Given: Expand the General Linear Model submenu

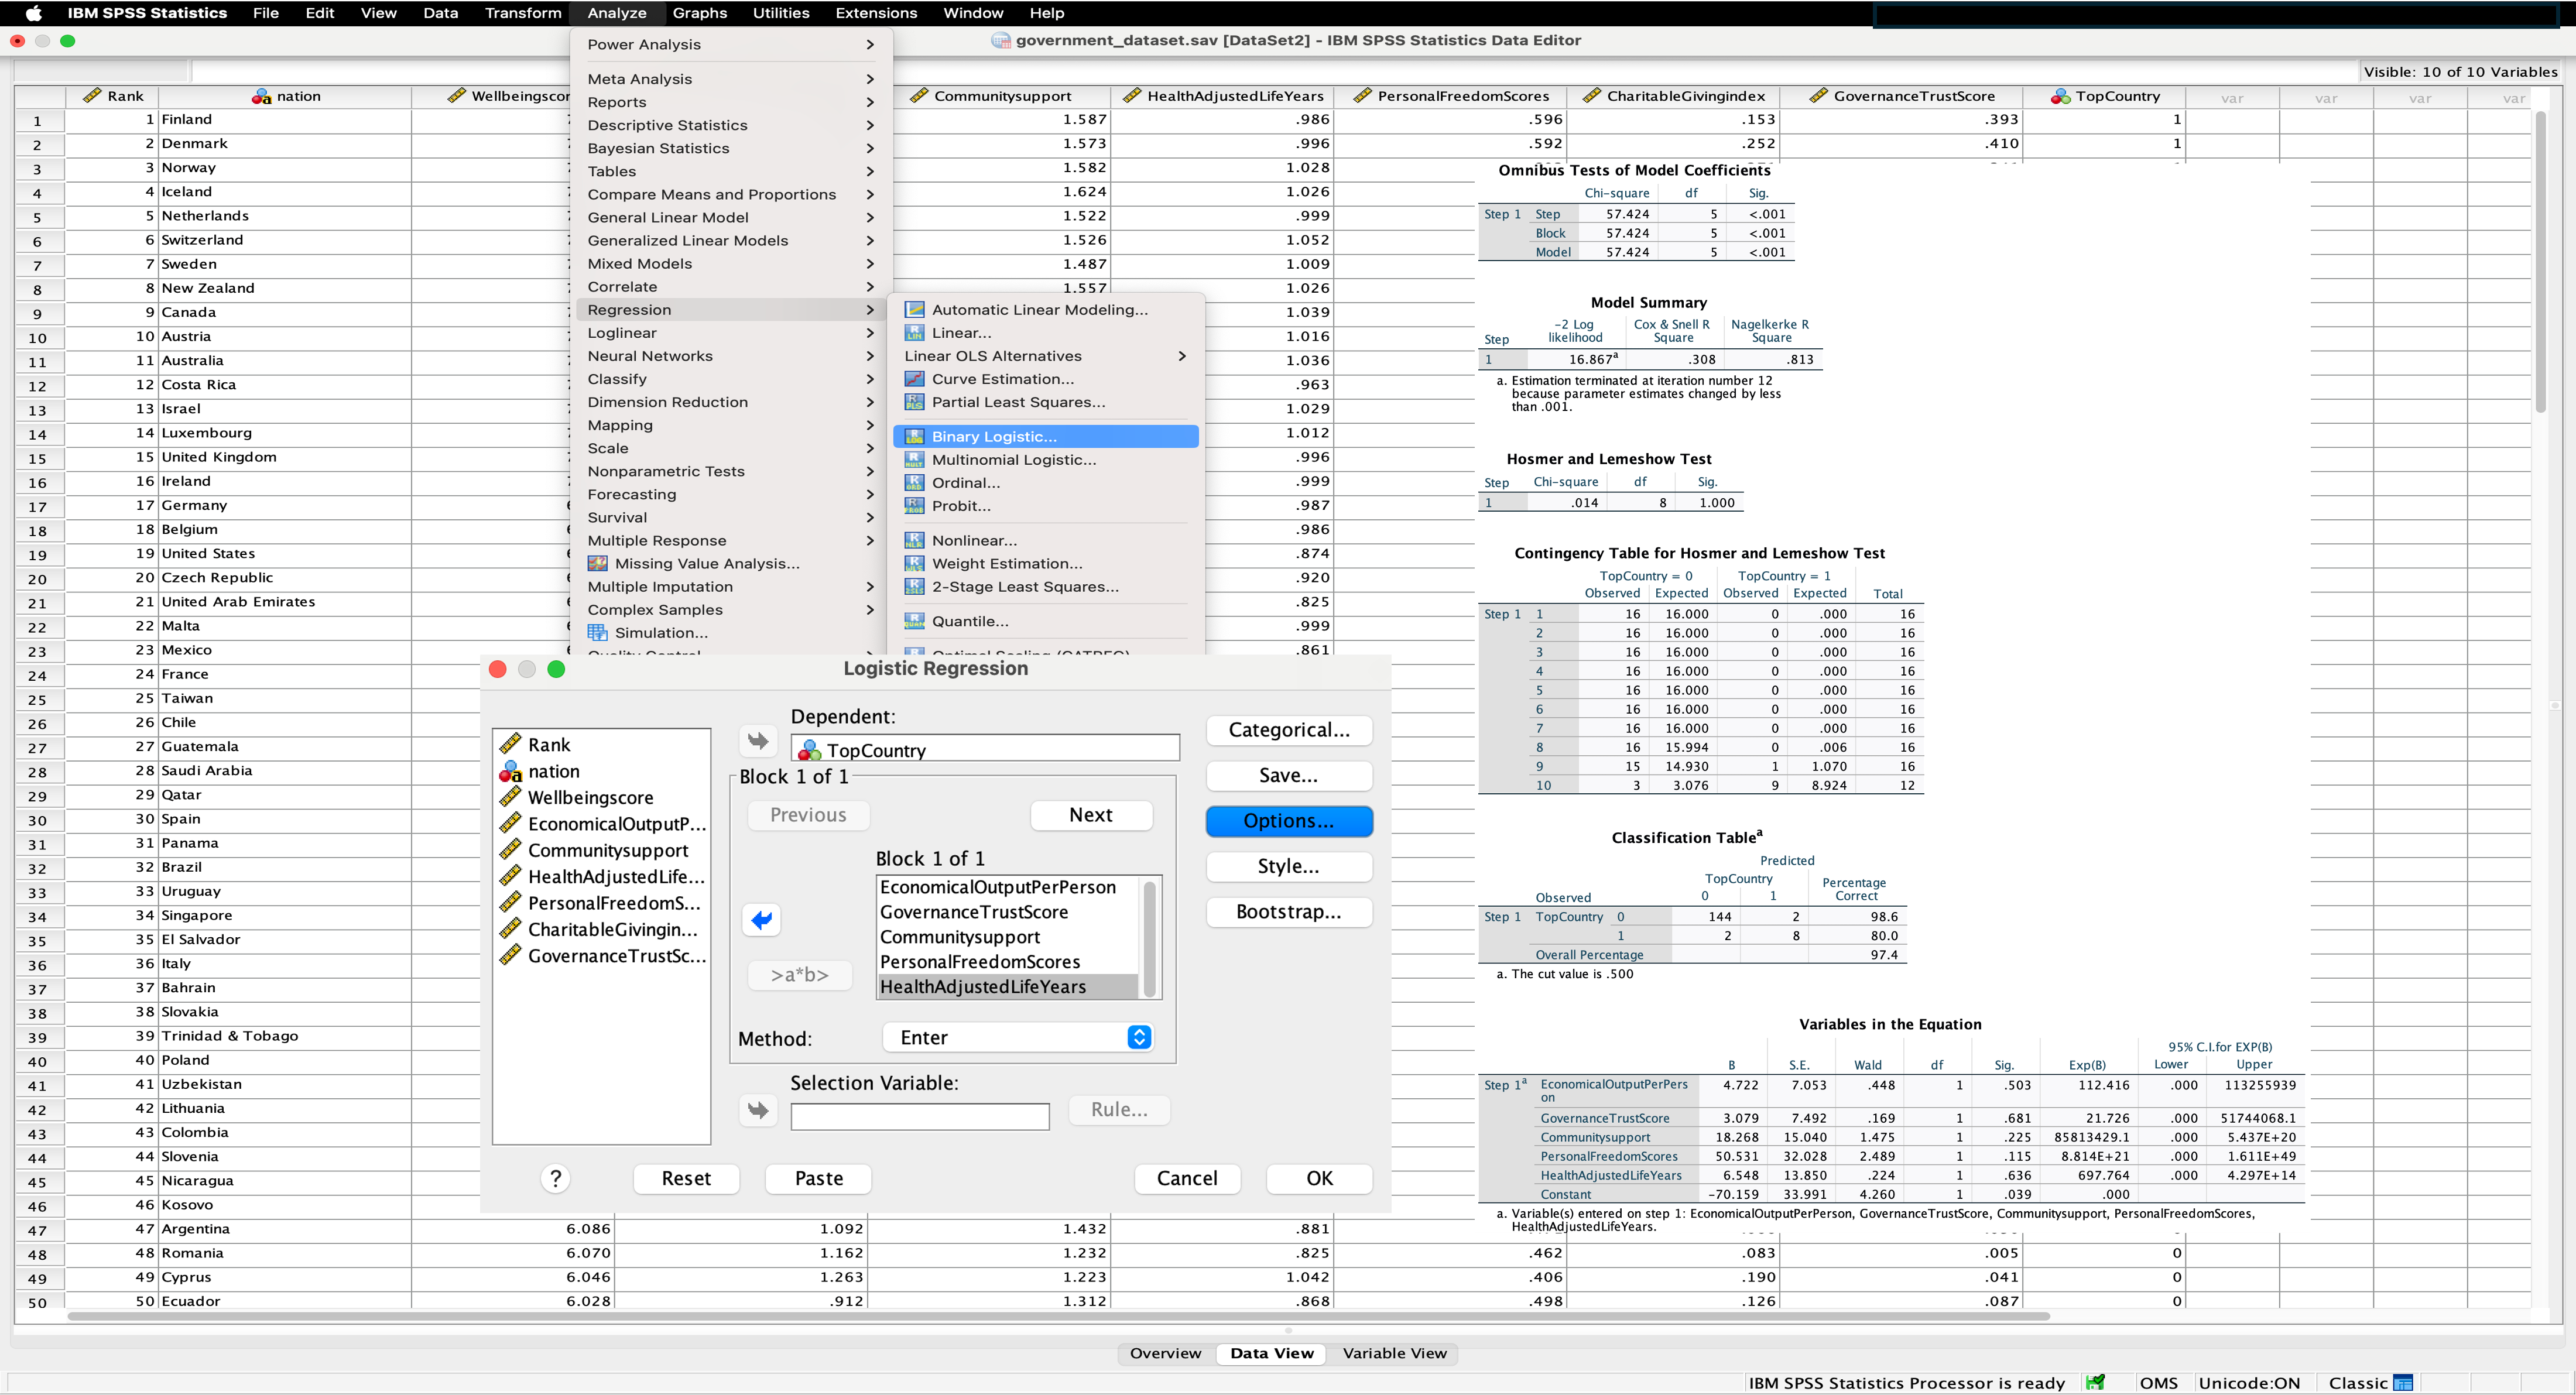Looking at the screenshot, I should pos(730,217).
